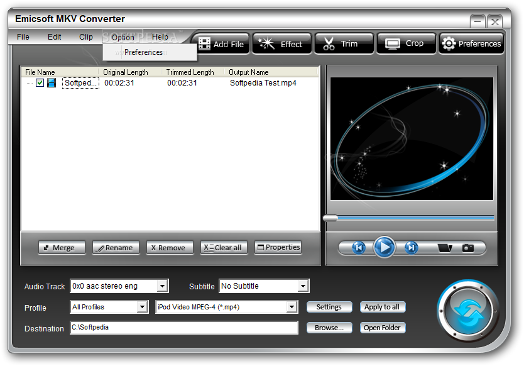Open file Properties
The height and width of the screenshot is (366, 524).
pos(278,248)
